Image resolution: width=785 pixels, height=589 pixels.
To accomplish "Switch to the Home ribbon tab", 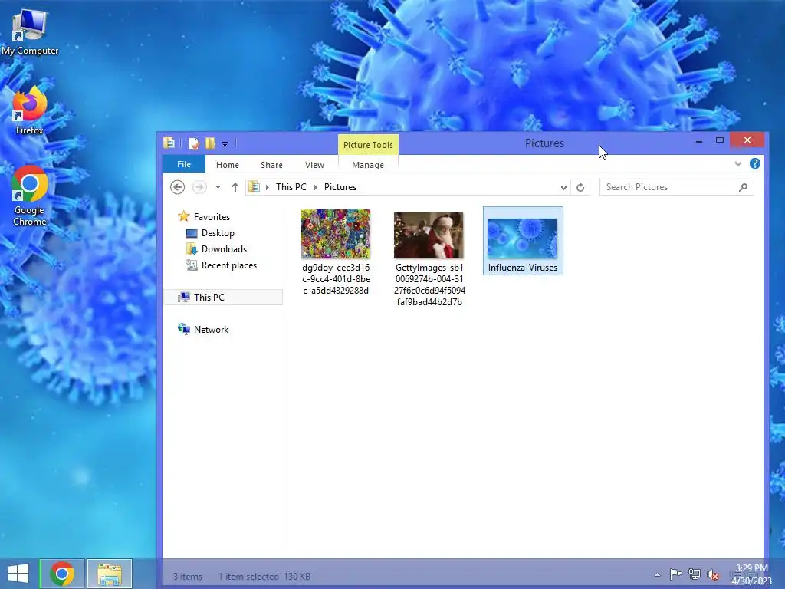I will tap(227, 165).
